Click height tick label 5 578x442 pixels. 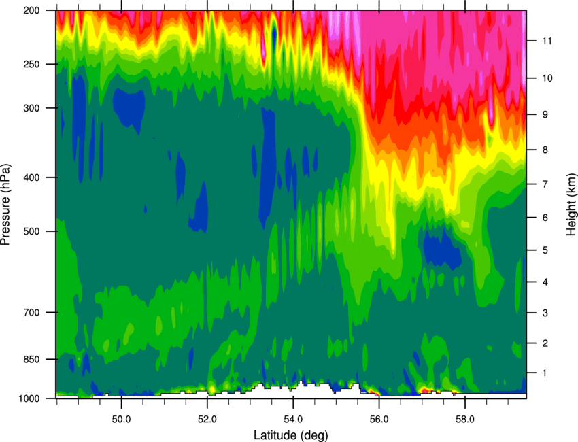(545, 250)
